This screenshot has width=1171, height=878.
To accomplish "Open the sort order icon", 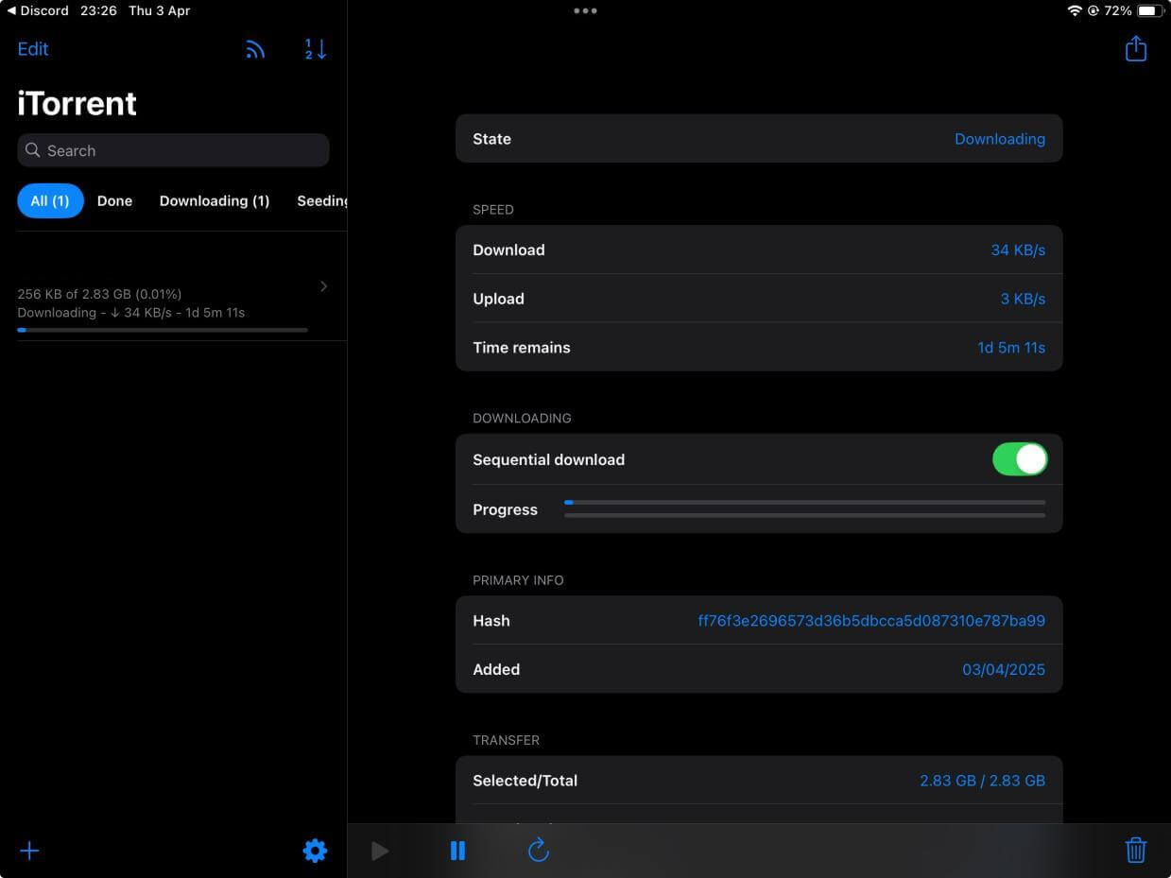I will tap(315, 49).
